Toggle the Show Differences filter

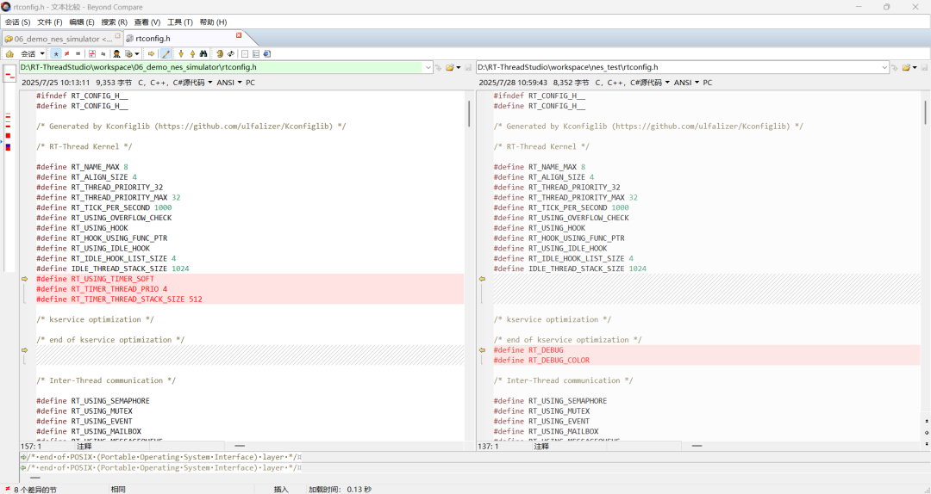67,53
